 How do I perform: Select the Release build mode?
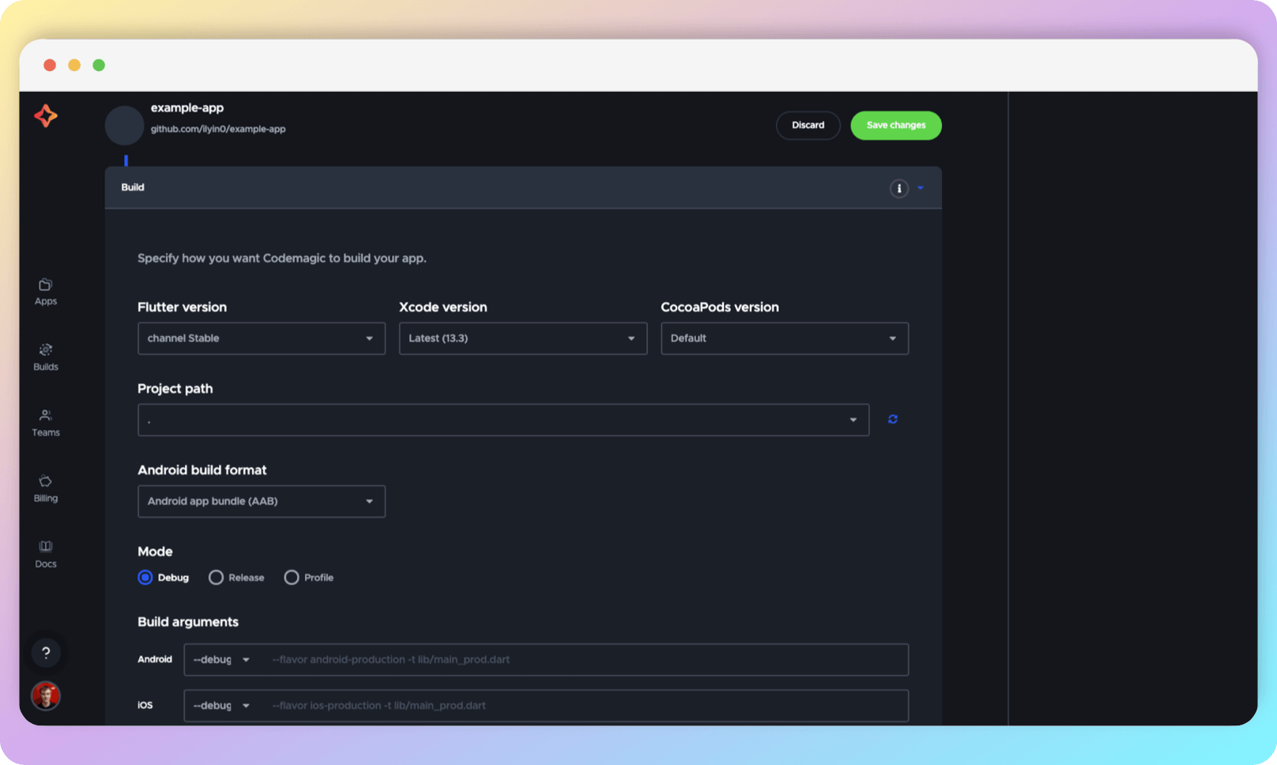click(x=216, y=577)
